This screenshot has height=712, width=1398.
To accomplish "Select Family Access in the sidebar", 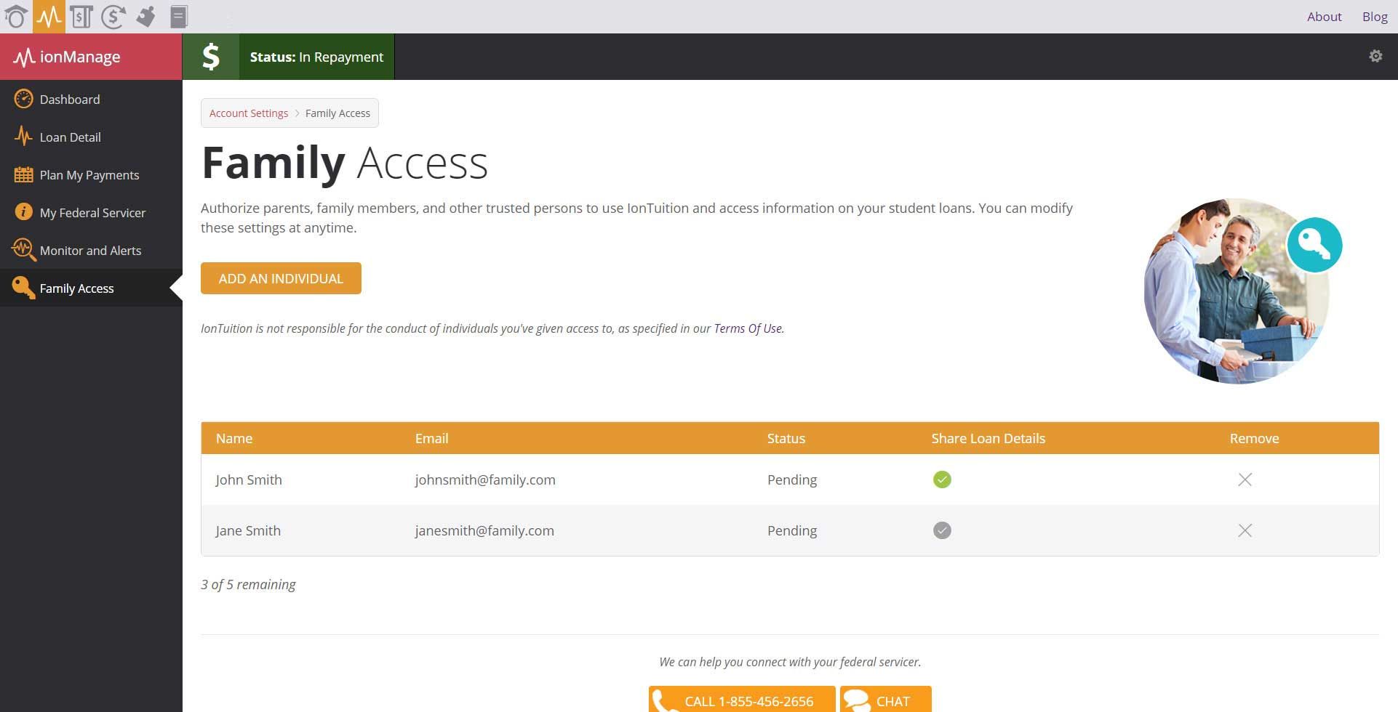I will pos(91,288).
